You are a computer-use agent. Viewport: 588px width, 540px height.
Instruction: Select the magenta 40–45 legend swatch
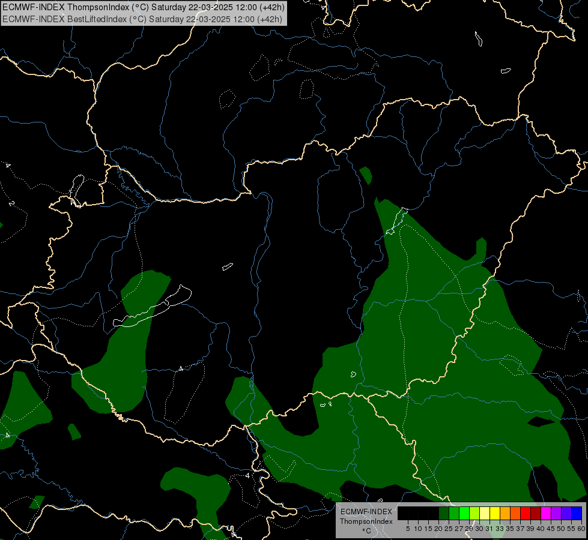(546, 514)
